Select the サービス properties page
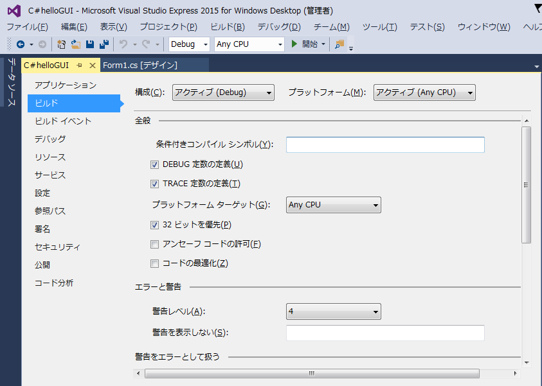Screen dimensions: 542x386 50,175
